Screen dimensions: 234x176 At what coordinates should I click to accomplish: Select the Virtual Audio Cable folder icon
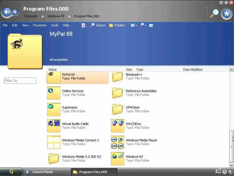[x=54, y=126]
